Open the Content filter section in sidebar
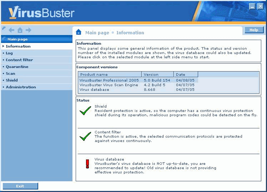This screenshot has height=192, width=267. tap(37, 60)
